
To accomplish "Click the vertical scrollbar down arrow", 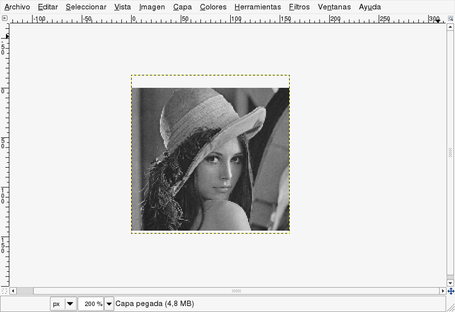I will click(x=450, y=283).
